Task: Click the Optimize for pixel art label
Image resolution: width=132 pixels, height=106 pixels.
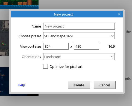Action: click(66, 67)
